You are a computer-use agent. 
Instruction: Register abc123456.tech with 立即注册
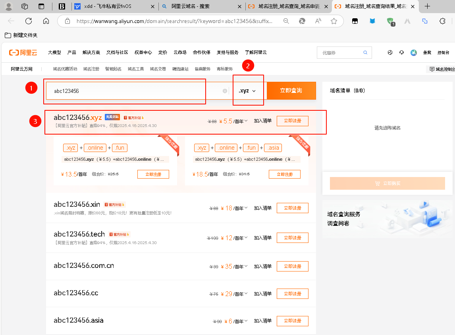pyautogui.click(x=293, y=238)
